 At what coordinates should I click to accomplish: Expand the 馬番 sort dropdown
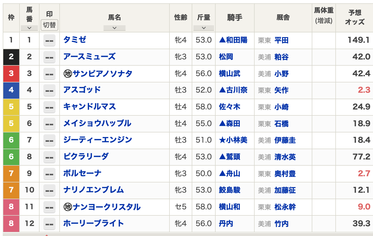tap(29, 28)
